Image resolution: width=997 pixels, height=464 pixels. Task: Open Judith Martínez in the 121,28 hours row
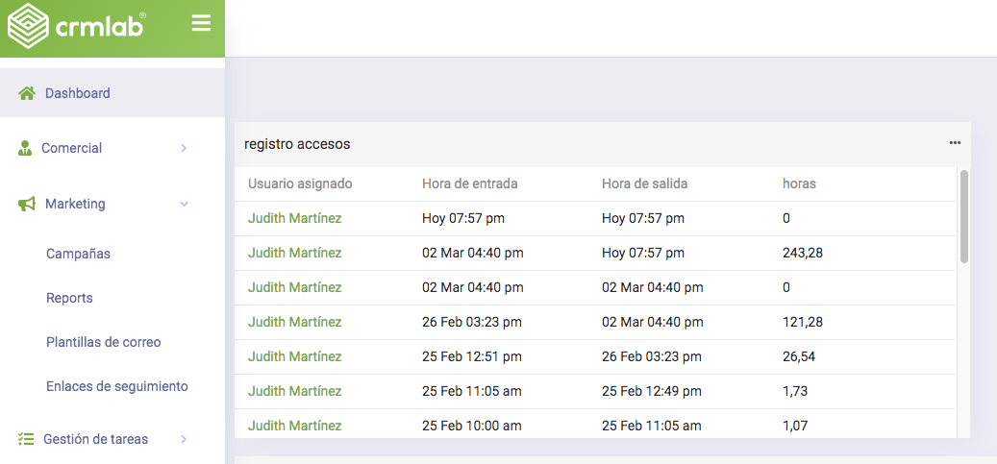(x=294, y=322)
